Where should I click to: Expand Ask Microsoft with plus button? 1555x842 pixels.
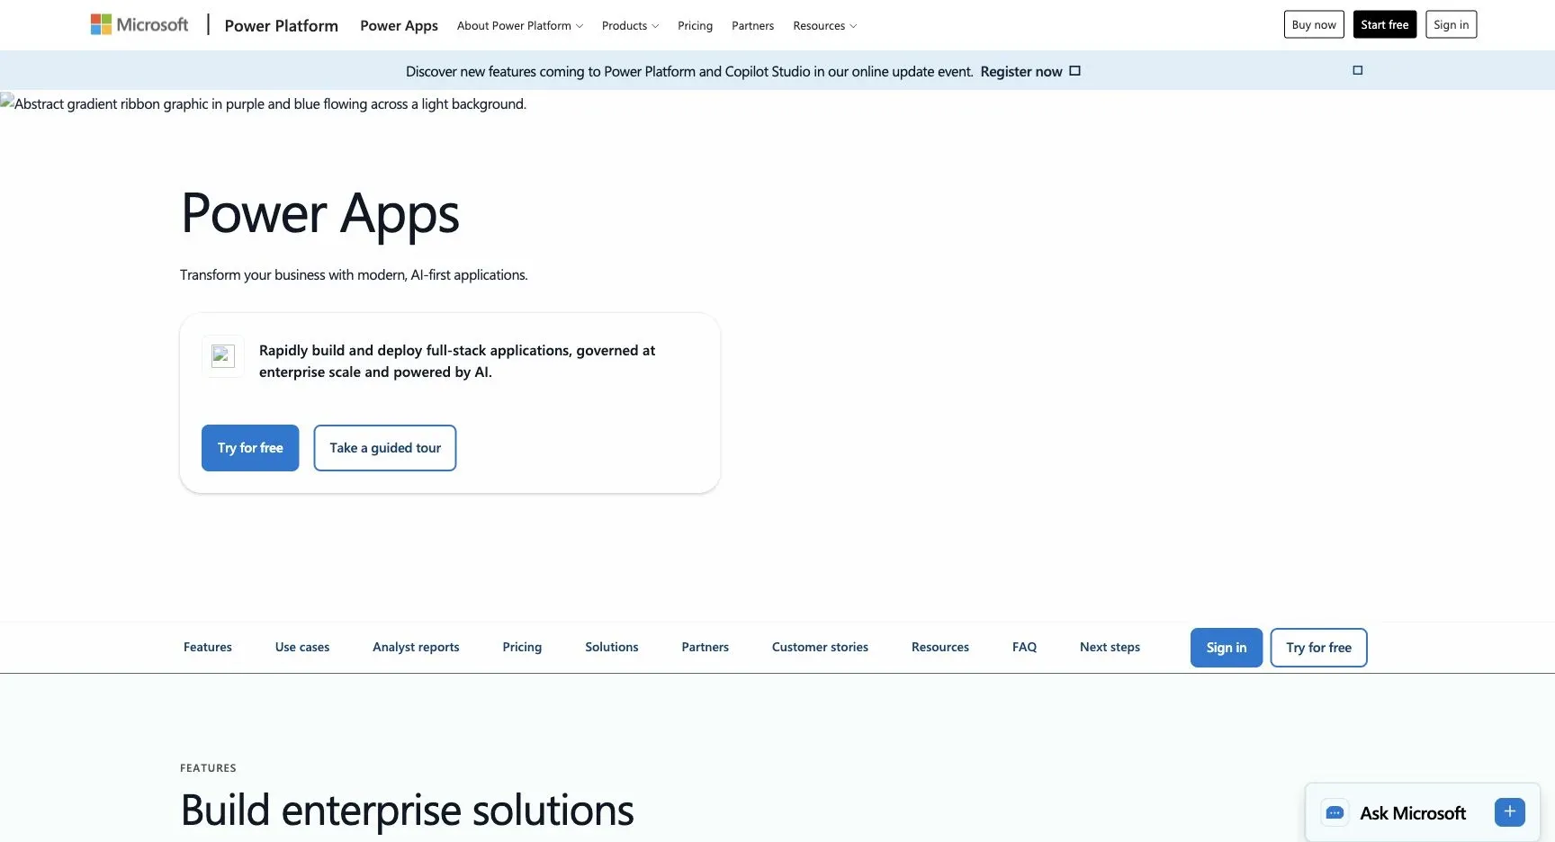1510,812
